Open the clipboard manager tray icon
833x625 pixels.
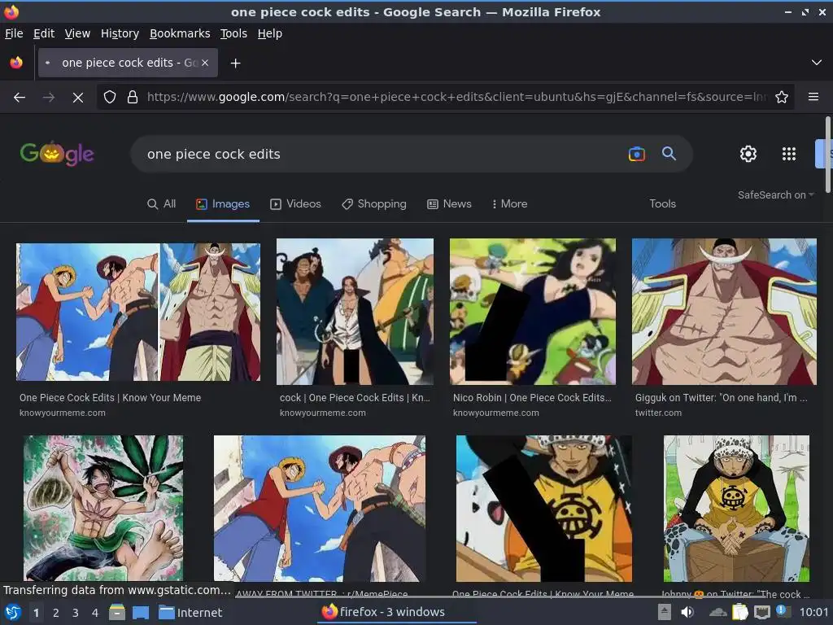coord(739,612)
